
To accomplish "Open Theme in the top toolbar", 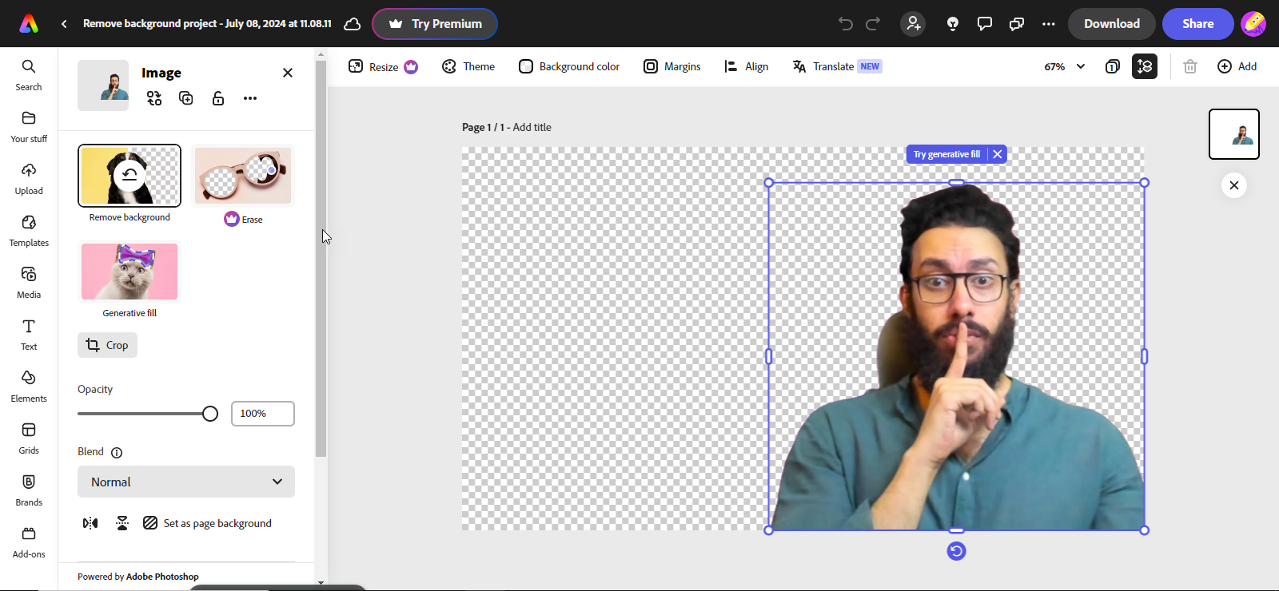I will coord(468,66).
